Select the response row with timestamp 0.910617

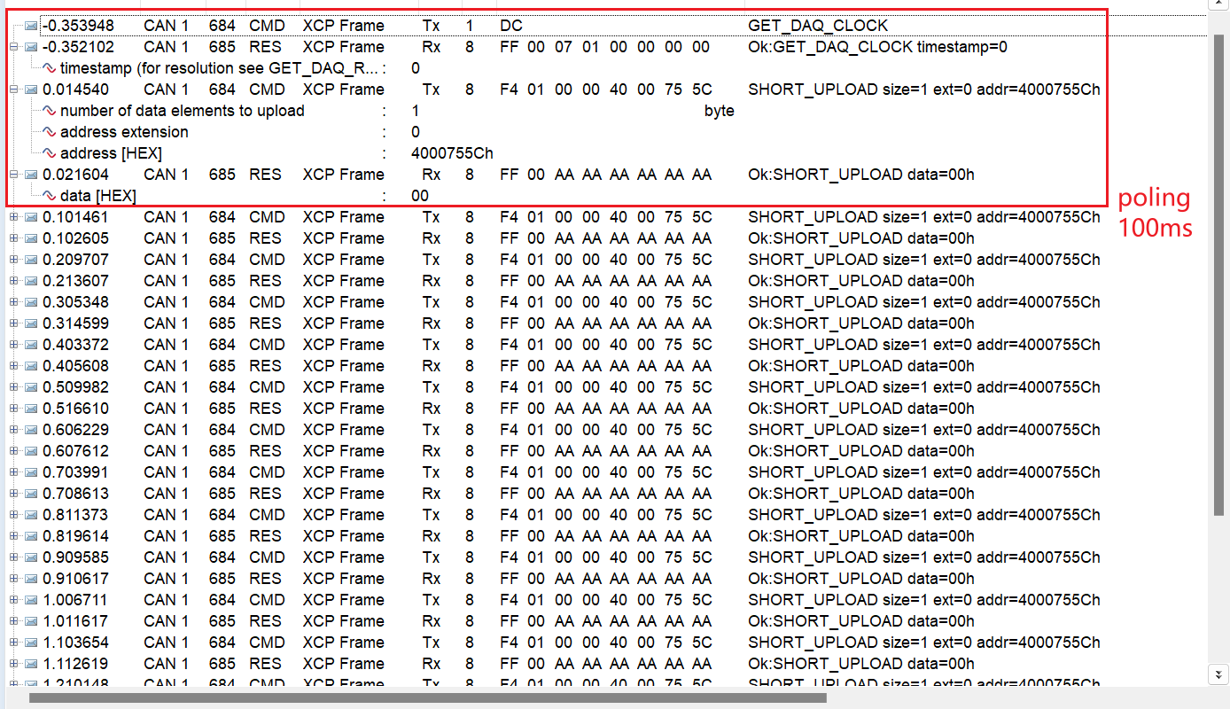pyautogui.click(x=354, y=579)
